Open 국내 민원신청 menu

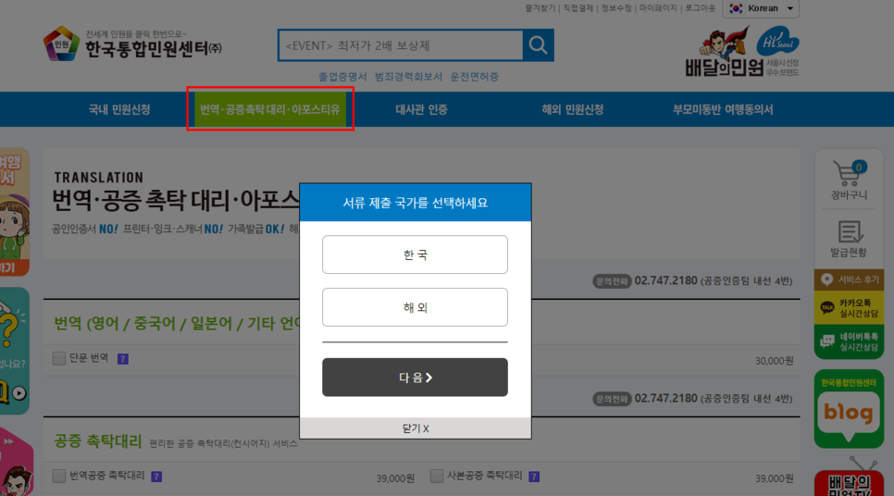(119, 109)
